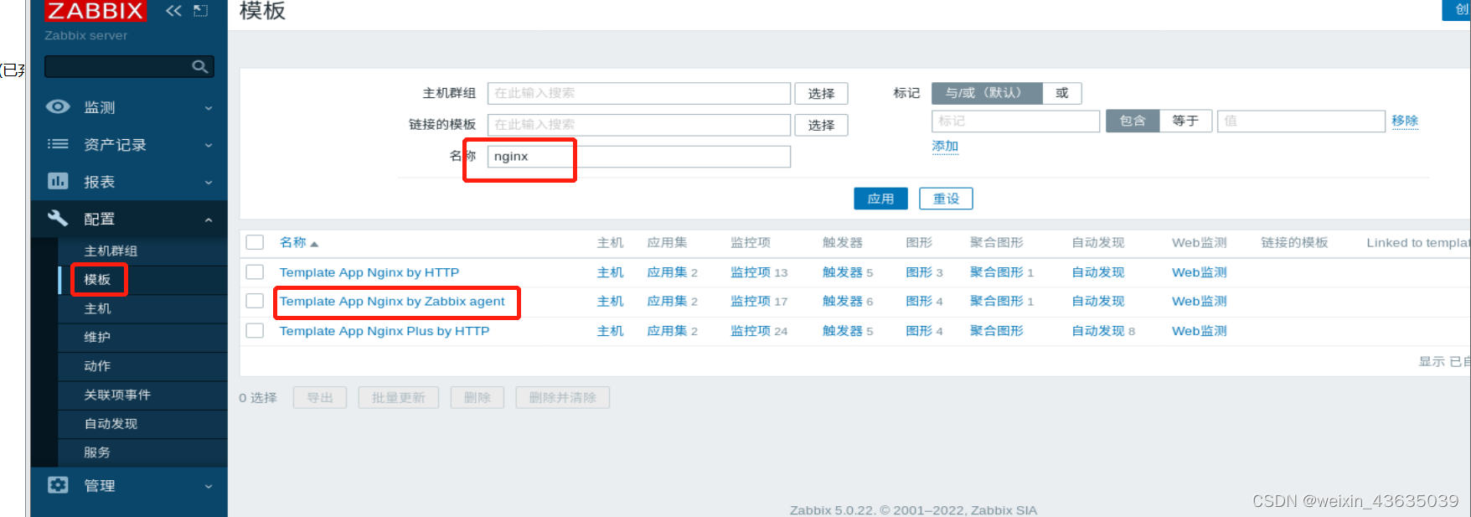Choose 等于 tag operator
The height and width of the screenshot is (517, 1471).
point(1185,121)
